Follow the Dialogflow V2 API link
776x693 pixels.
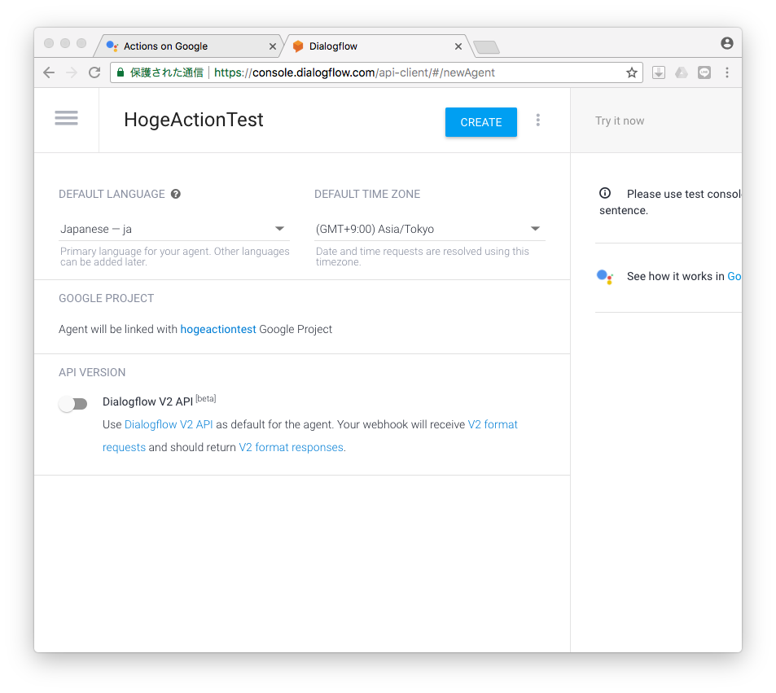pyautogui.click(x=169, y=424)
